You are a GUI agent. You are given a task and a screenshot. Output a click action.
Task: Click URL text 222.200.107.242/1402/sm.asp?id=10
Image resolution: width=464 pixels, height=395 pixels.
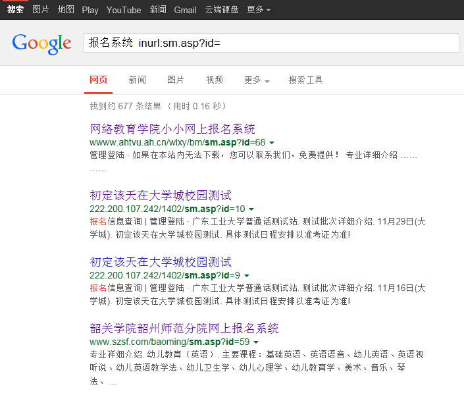point(167,209)
